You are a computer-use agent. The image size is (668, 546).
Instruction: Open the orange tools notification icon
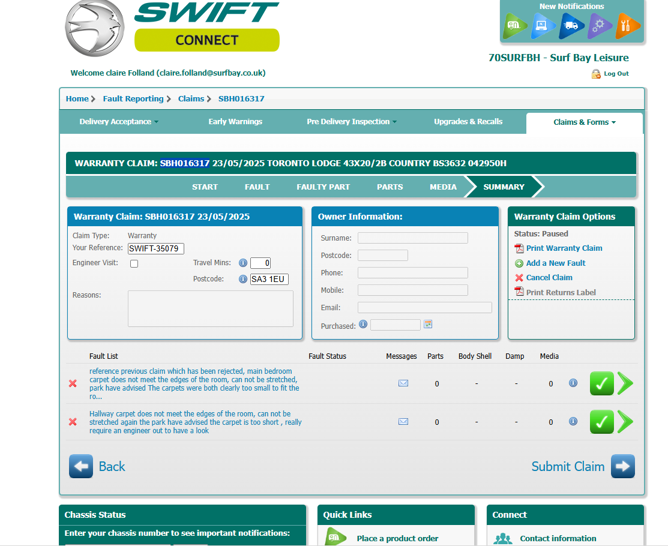pyautogui.click(x=628, y=26)
